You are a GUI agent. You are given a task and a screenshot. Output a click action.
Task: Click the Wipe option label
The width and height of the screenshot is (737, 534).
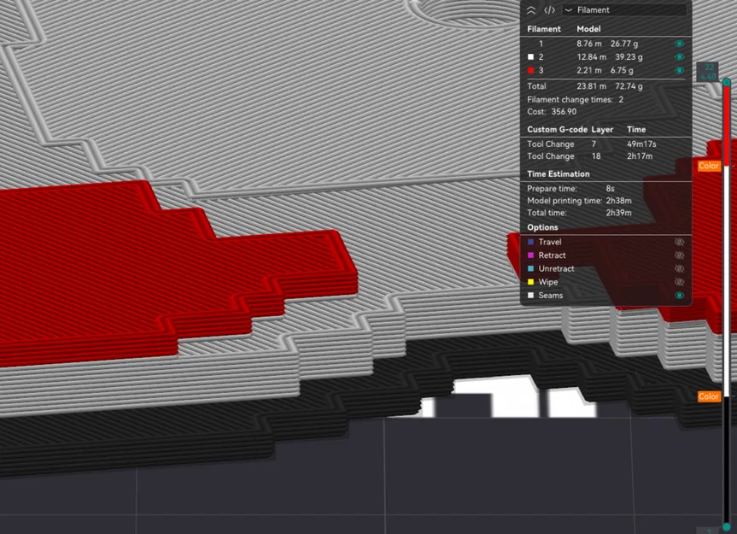[548, 282]
